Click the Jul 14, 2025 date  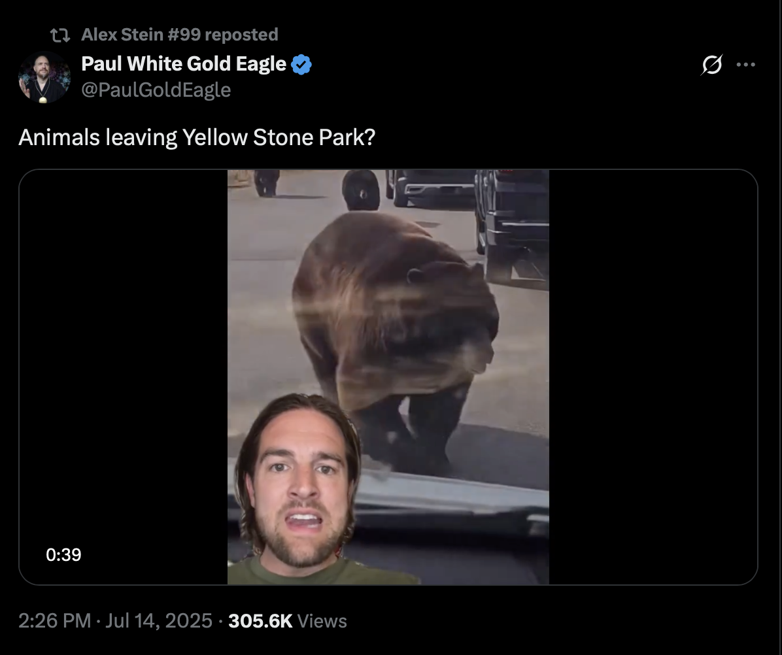tap(159, 620)
